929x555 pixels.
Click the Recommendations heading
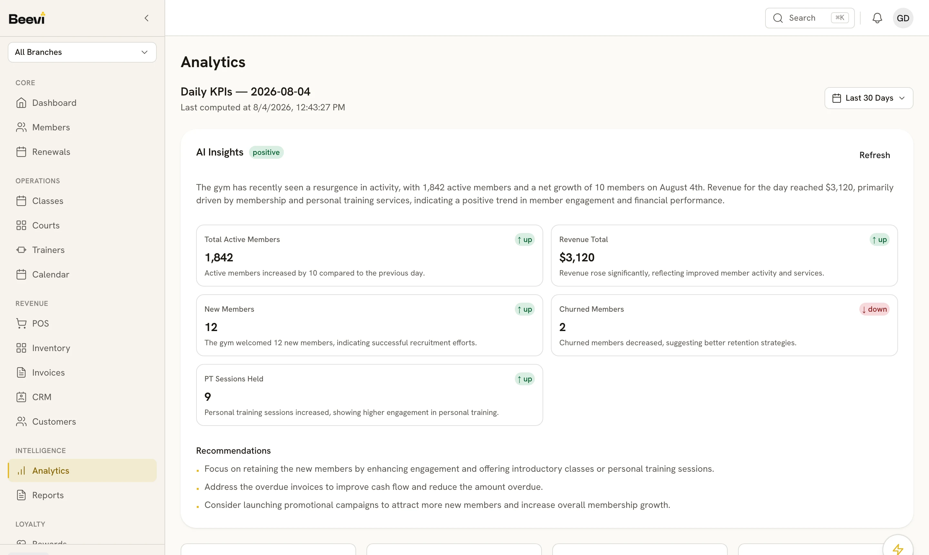tap(233, 451)
